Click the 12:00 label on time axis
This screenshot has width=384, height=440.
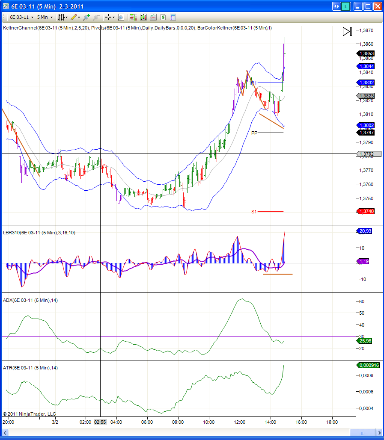tap(240, 422)
